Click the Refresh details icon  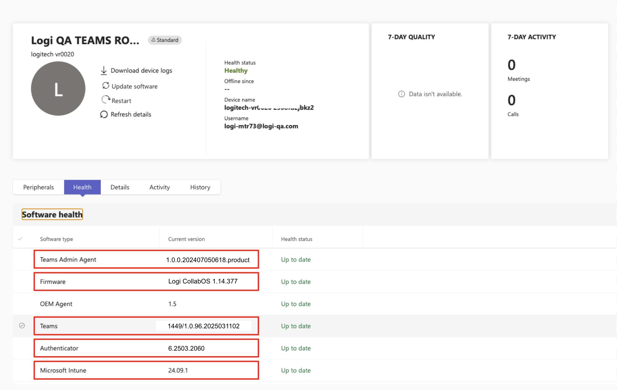(104, 114)
